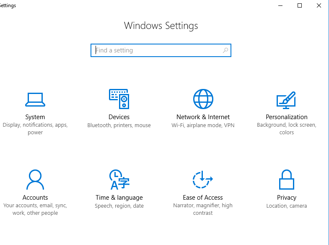Click 'Background, lock screen, colors' description
This screenshot has width=329, height=245.
[x=286, y=129]
